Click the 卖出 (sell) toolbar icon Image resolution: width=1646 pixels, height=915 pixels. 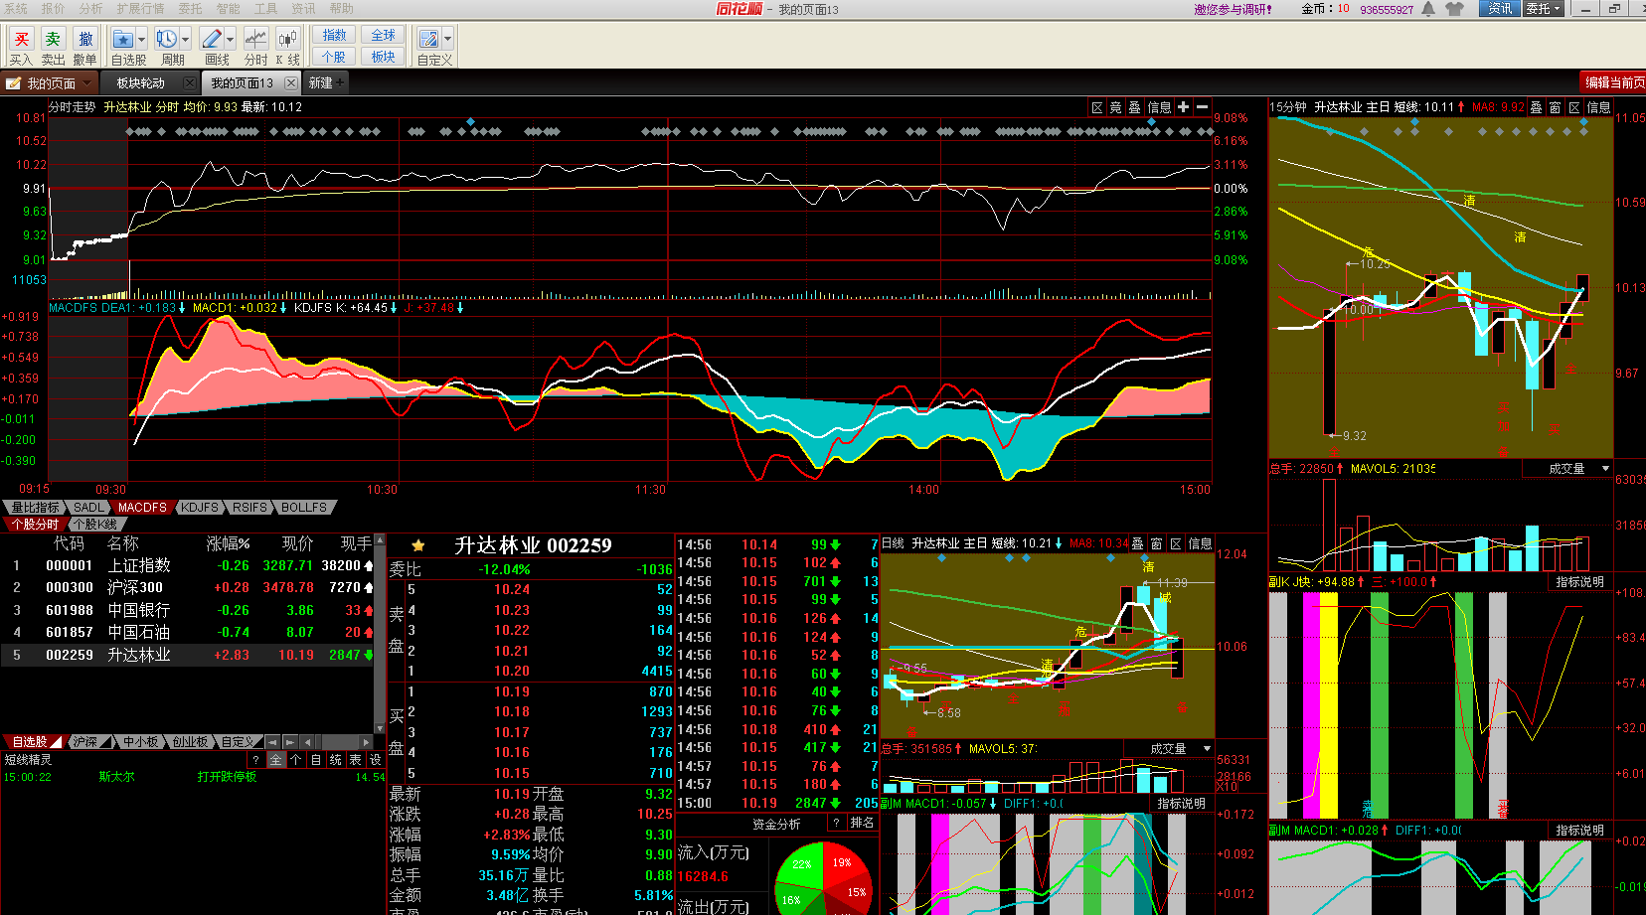click(x=53, y=39)
